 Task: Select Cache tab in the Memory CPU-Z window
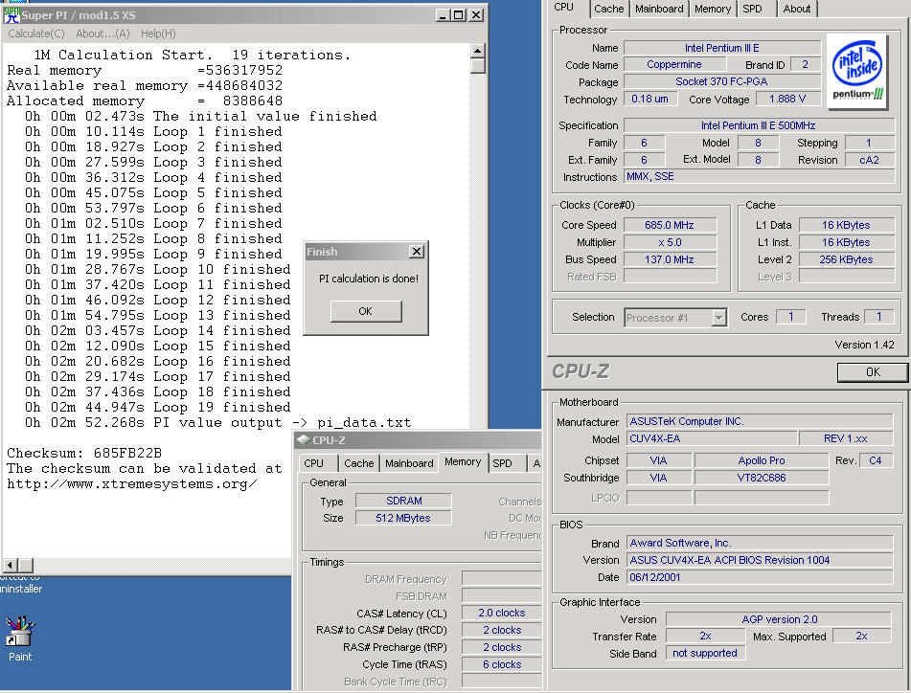(358, 463)
